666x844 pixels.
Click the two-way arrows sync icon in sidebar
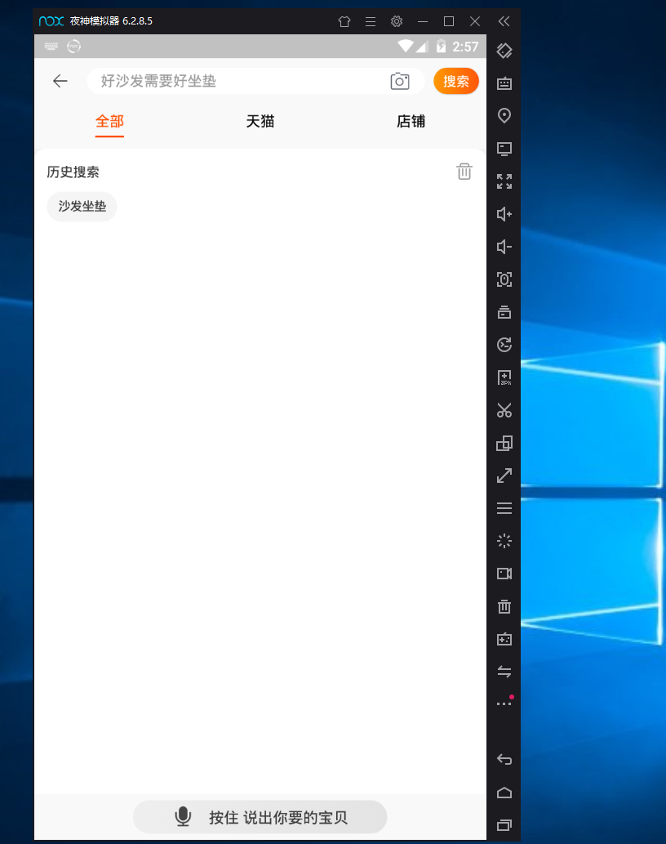(504, 672)
